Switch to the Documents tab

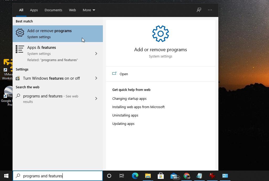[x=53, y=10]
